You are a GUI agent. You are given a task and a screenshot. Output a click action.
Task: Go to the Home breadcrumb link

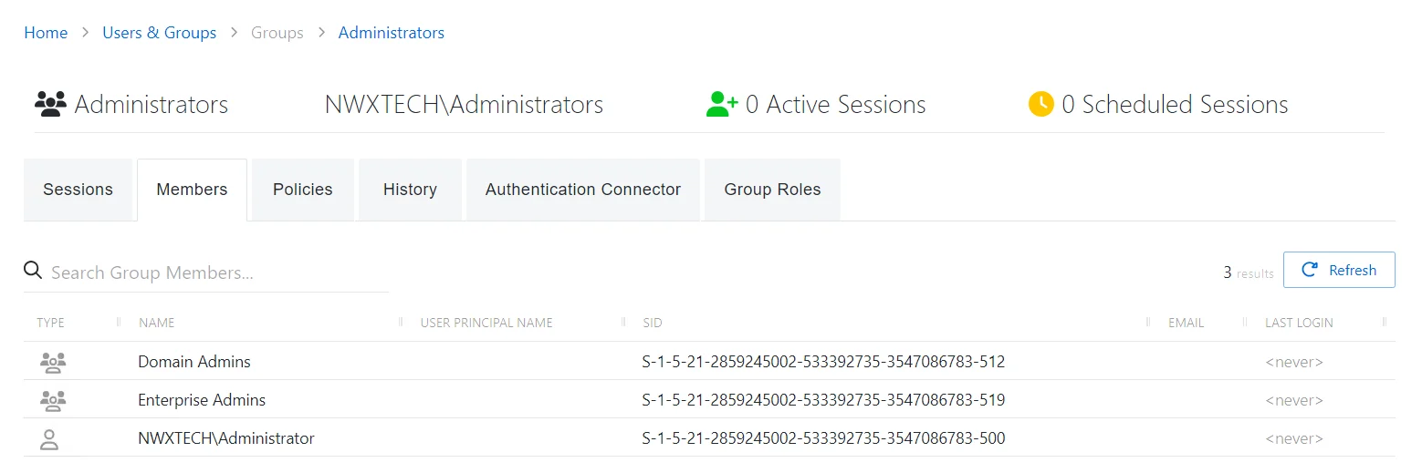(46, 33)
